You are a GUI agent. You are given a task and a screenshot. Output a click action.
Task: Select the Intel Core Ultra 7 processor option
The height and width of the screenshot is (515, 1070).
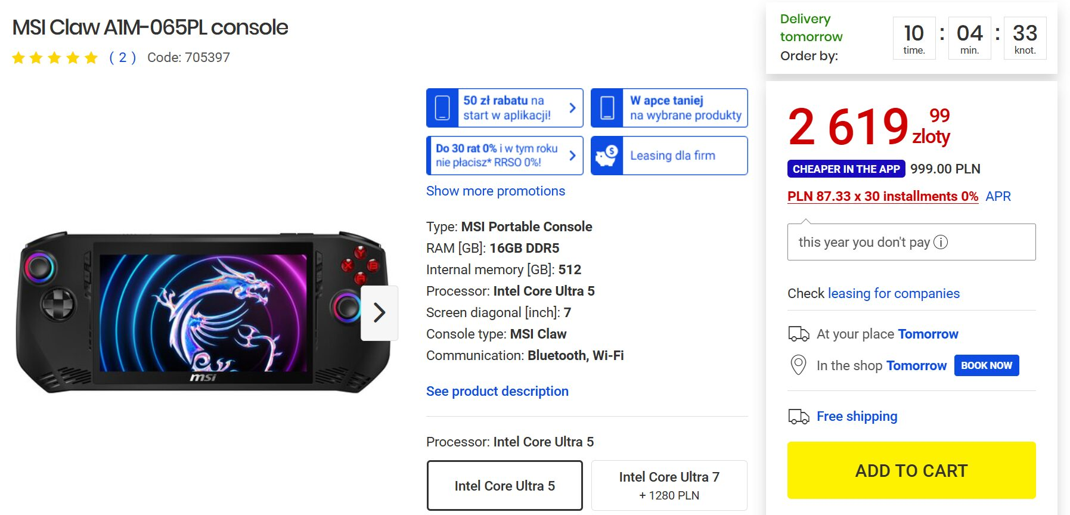pos(669,485)
